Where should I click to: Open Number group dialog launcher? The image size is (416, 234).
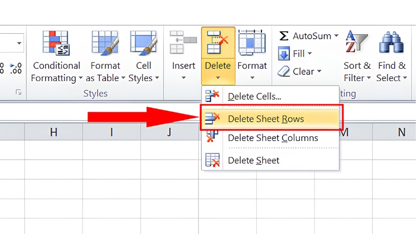[18, 92]
